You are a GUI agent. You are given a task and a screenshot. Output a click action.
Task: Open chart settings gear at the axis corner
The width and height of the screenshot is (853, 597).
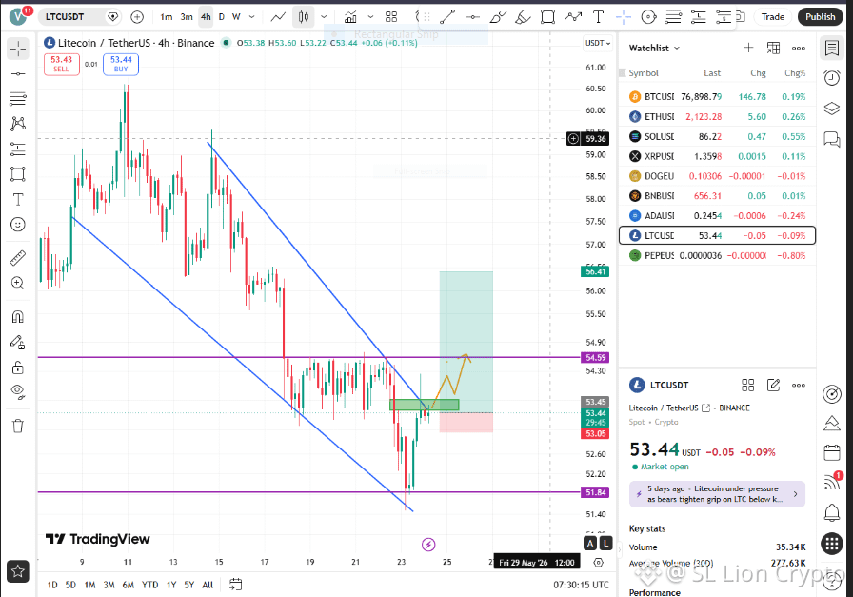tap(598, 563)
